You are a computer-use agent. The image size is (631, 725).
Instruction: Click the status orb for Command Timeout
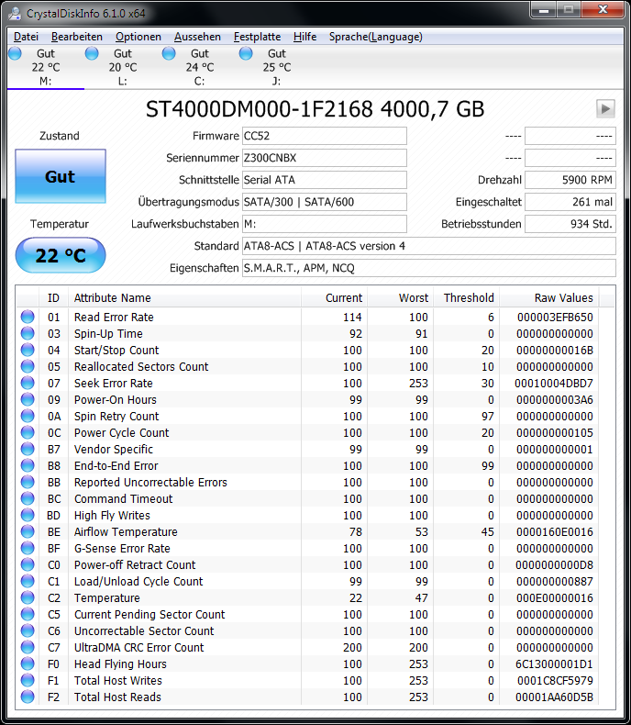(x=28, y=498)
